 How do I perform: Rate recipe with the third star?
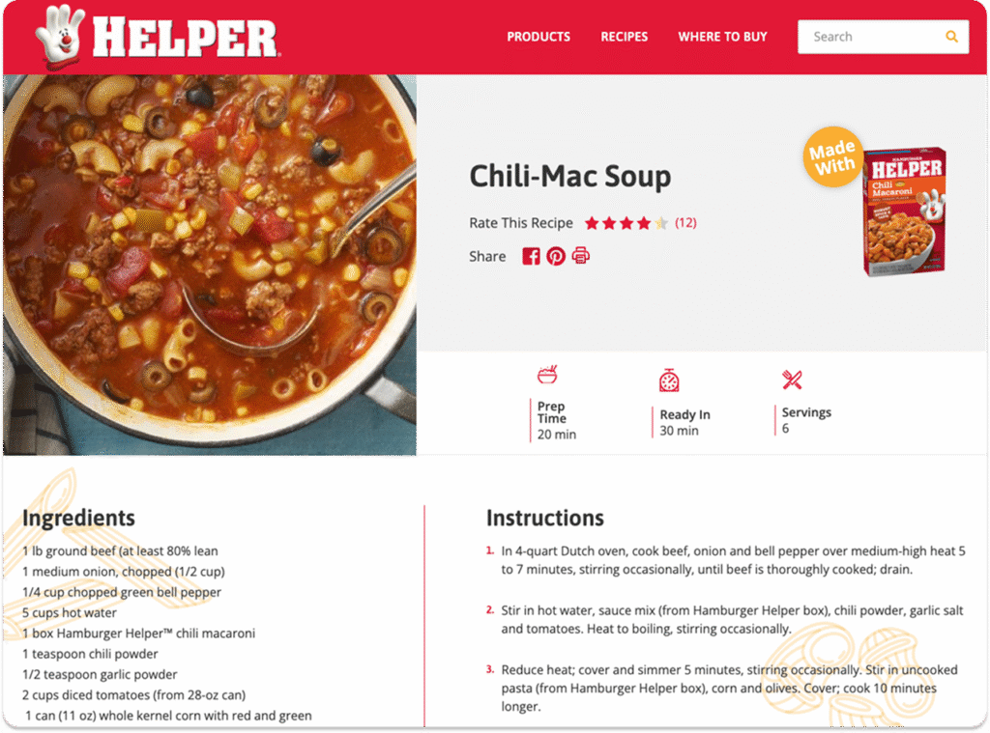626,223
